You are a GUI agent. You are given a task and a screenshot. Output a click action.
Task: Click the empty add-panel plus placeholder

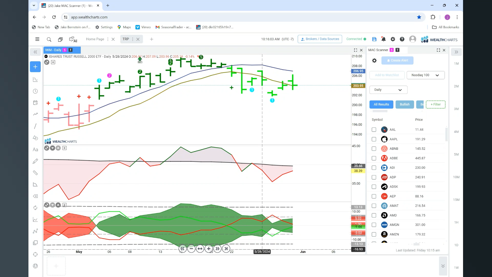click(56, 266)
